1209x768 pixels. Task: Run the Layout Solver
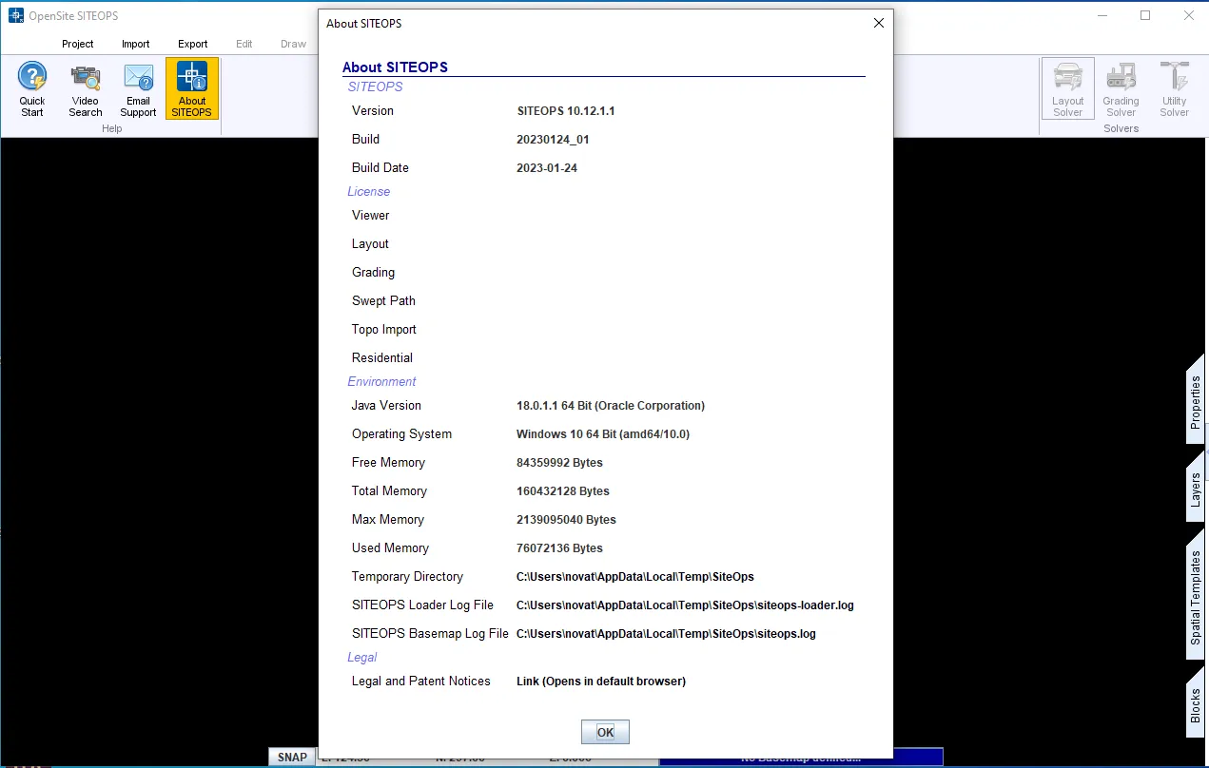coord(1067,89)
